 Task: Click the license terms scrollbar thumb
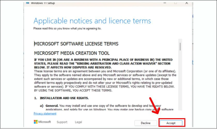pyautogui.click(x=180, y=47)
